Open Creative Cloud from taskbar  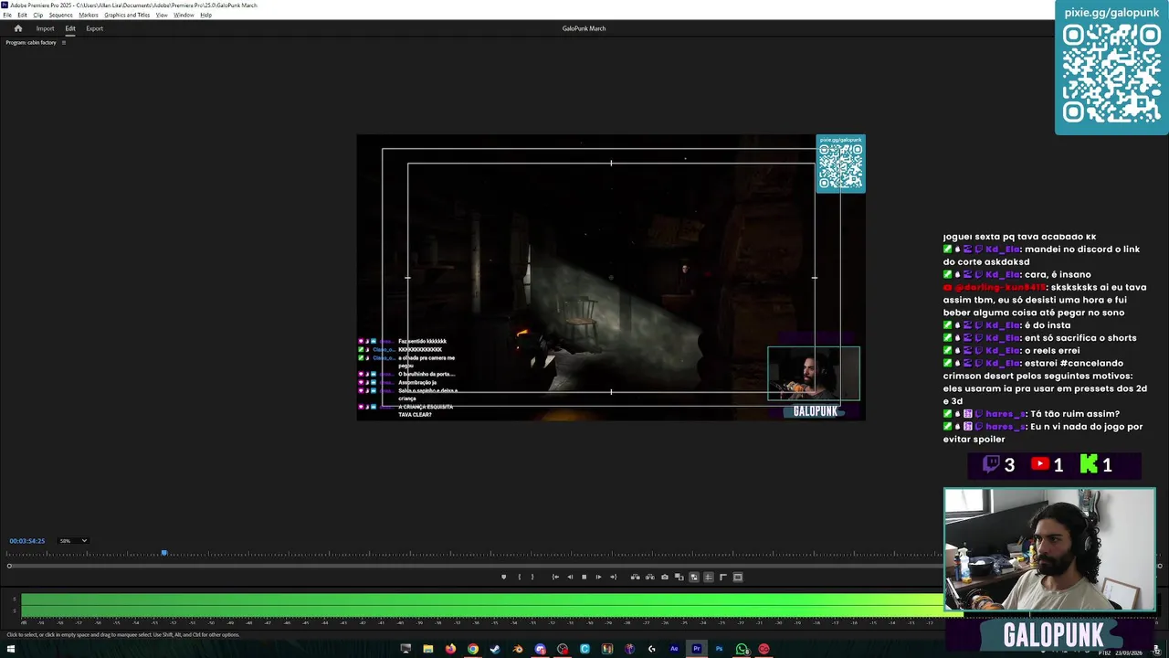pos(764,649)
